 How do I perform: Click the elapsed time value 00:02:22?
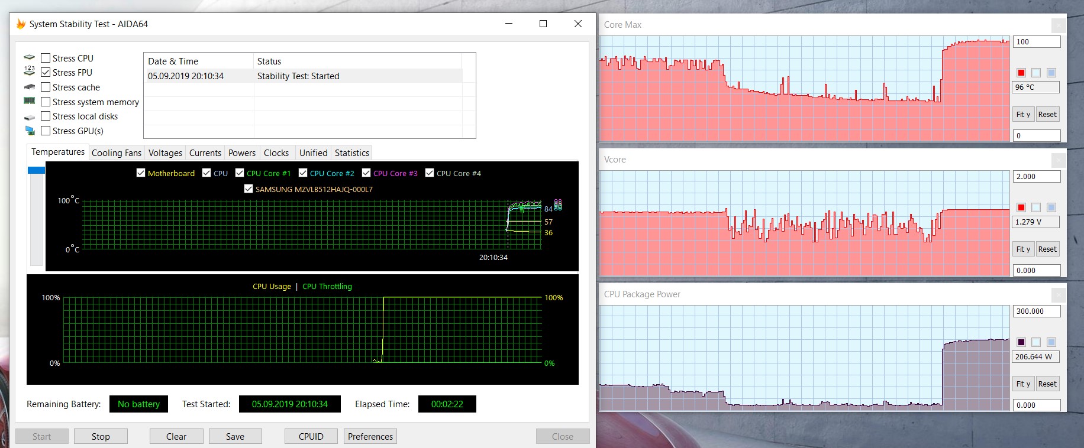[x=447, y=404]
